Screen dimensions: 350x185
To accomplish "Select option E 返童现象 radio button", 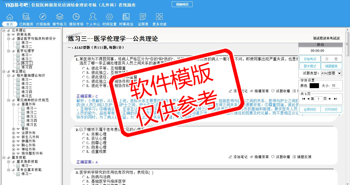I will click(84, 151).
